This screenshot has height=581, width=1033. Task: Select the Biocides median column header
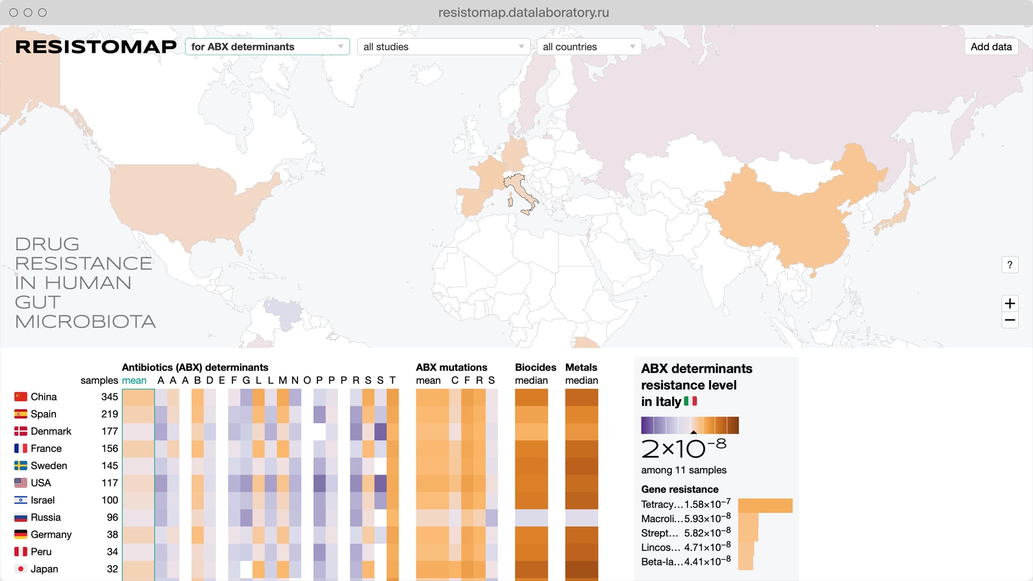click(x=531, y=380)
